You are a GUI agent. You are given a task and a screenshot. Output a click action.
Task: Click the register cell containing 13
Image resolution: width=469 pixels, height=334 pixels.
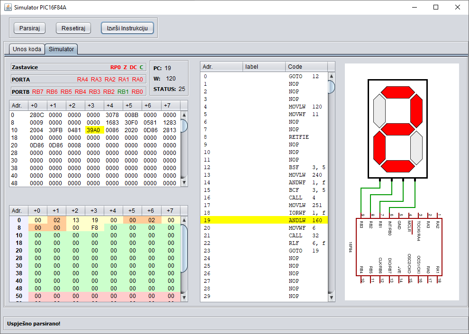click(76, 220)
